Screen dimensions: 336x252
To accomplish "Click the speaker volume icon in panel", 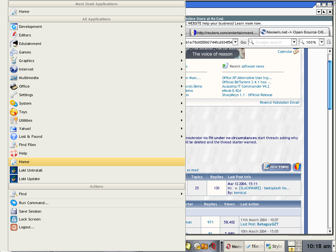I will point(213,246).
